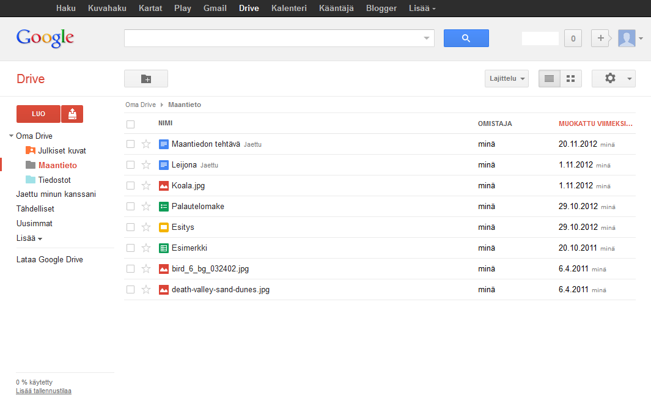
Task: Click the image icon of Koala.jpg
Action: (x=164, y=186)
